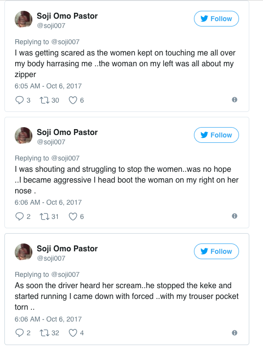
Task: Like the tweet posted at 6:05 AM
Action: [x=73, y=100]
